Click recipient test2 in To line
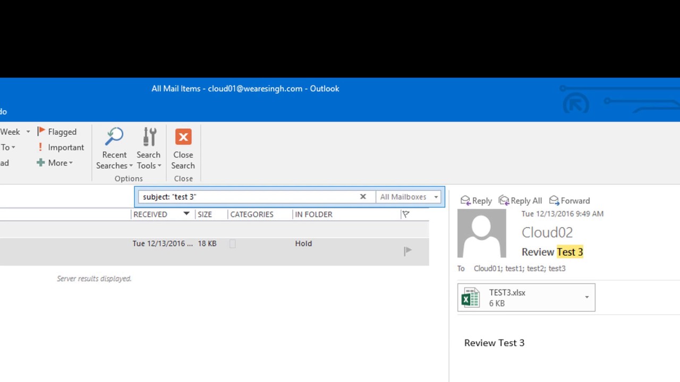Viewport: 680px width, 382px height. pyautogui.click(x=535, y=268)
